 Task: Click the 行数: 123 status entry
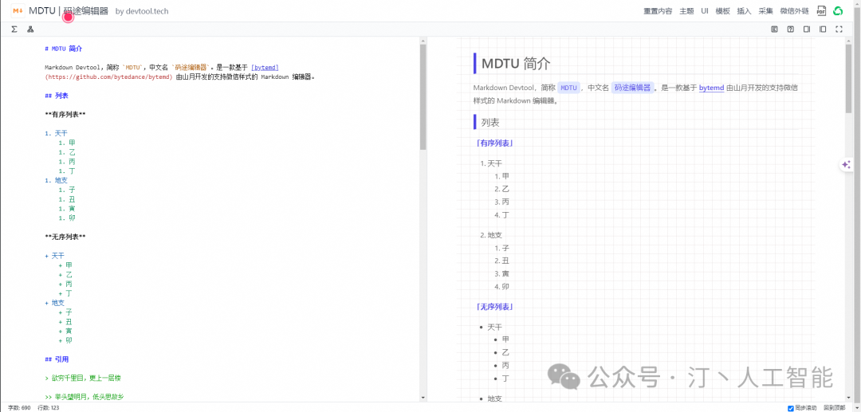49,408
